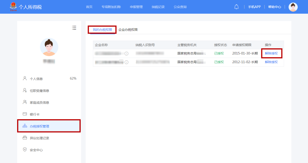Click the notification bell icon

click(236, 7)
